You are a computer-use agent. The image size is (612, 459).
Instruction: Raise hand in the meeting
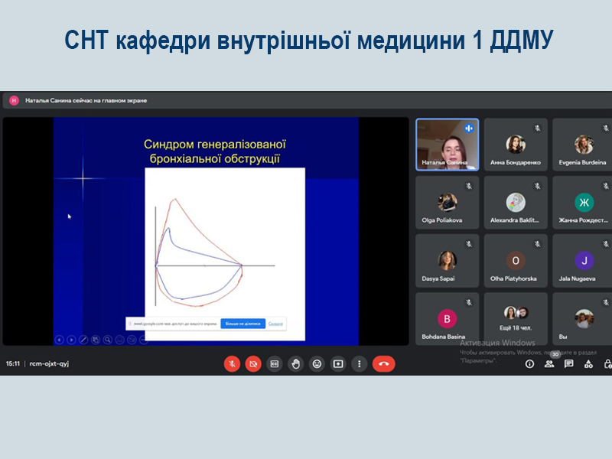pos(295,364)
